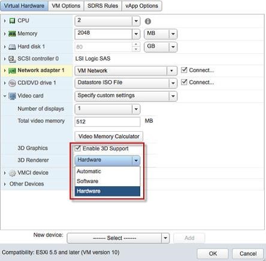Click the Network adapter 1 icon
The image size is (266, 261).
coord(12,71)
